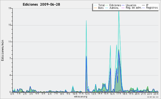Click the x-axis label '6 h'
This screenshot has width=161, height=99.
point(50,94)
